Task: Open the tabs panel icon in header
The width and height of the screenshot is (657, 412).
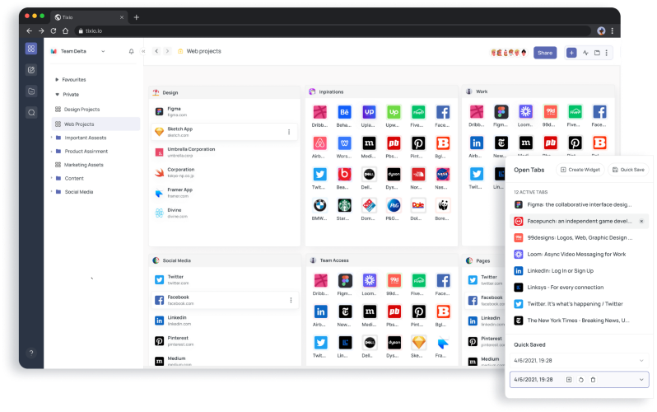Action: point(597,53)
